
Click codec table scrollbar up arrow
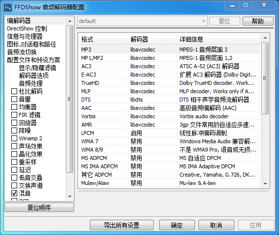pos(265,38)
